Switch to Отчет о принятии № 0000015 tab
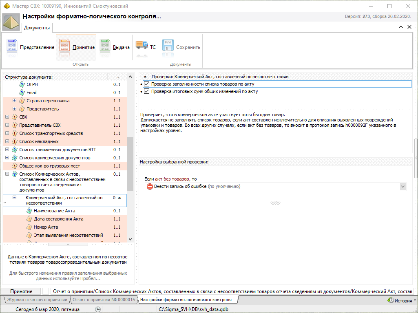This screenshot has height=313, width=418. pos(104,300)
